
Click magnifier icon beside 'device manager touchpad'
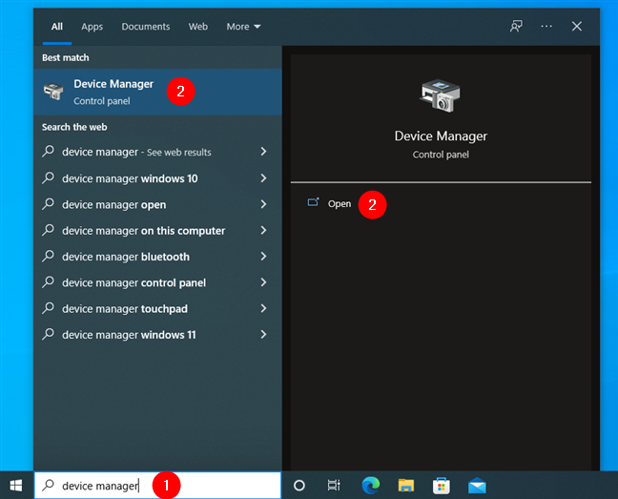[48, 308]
